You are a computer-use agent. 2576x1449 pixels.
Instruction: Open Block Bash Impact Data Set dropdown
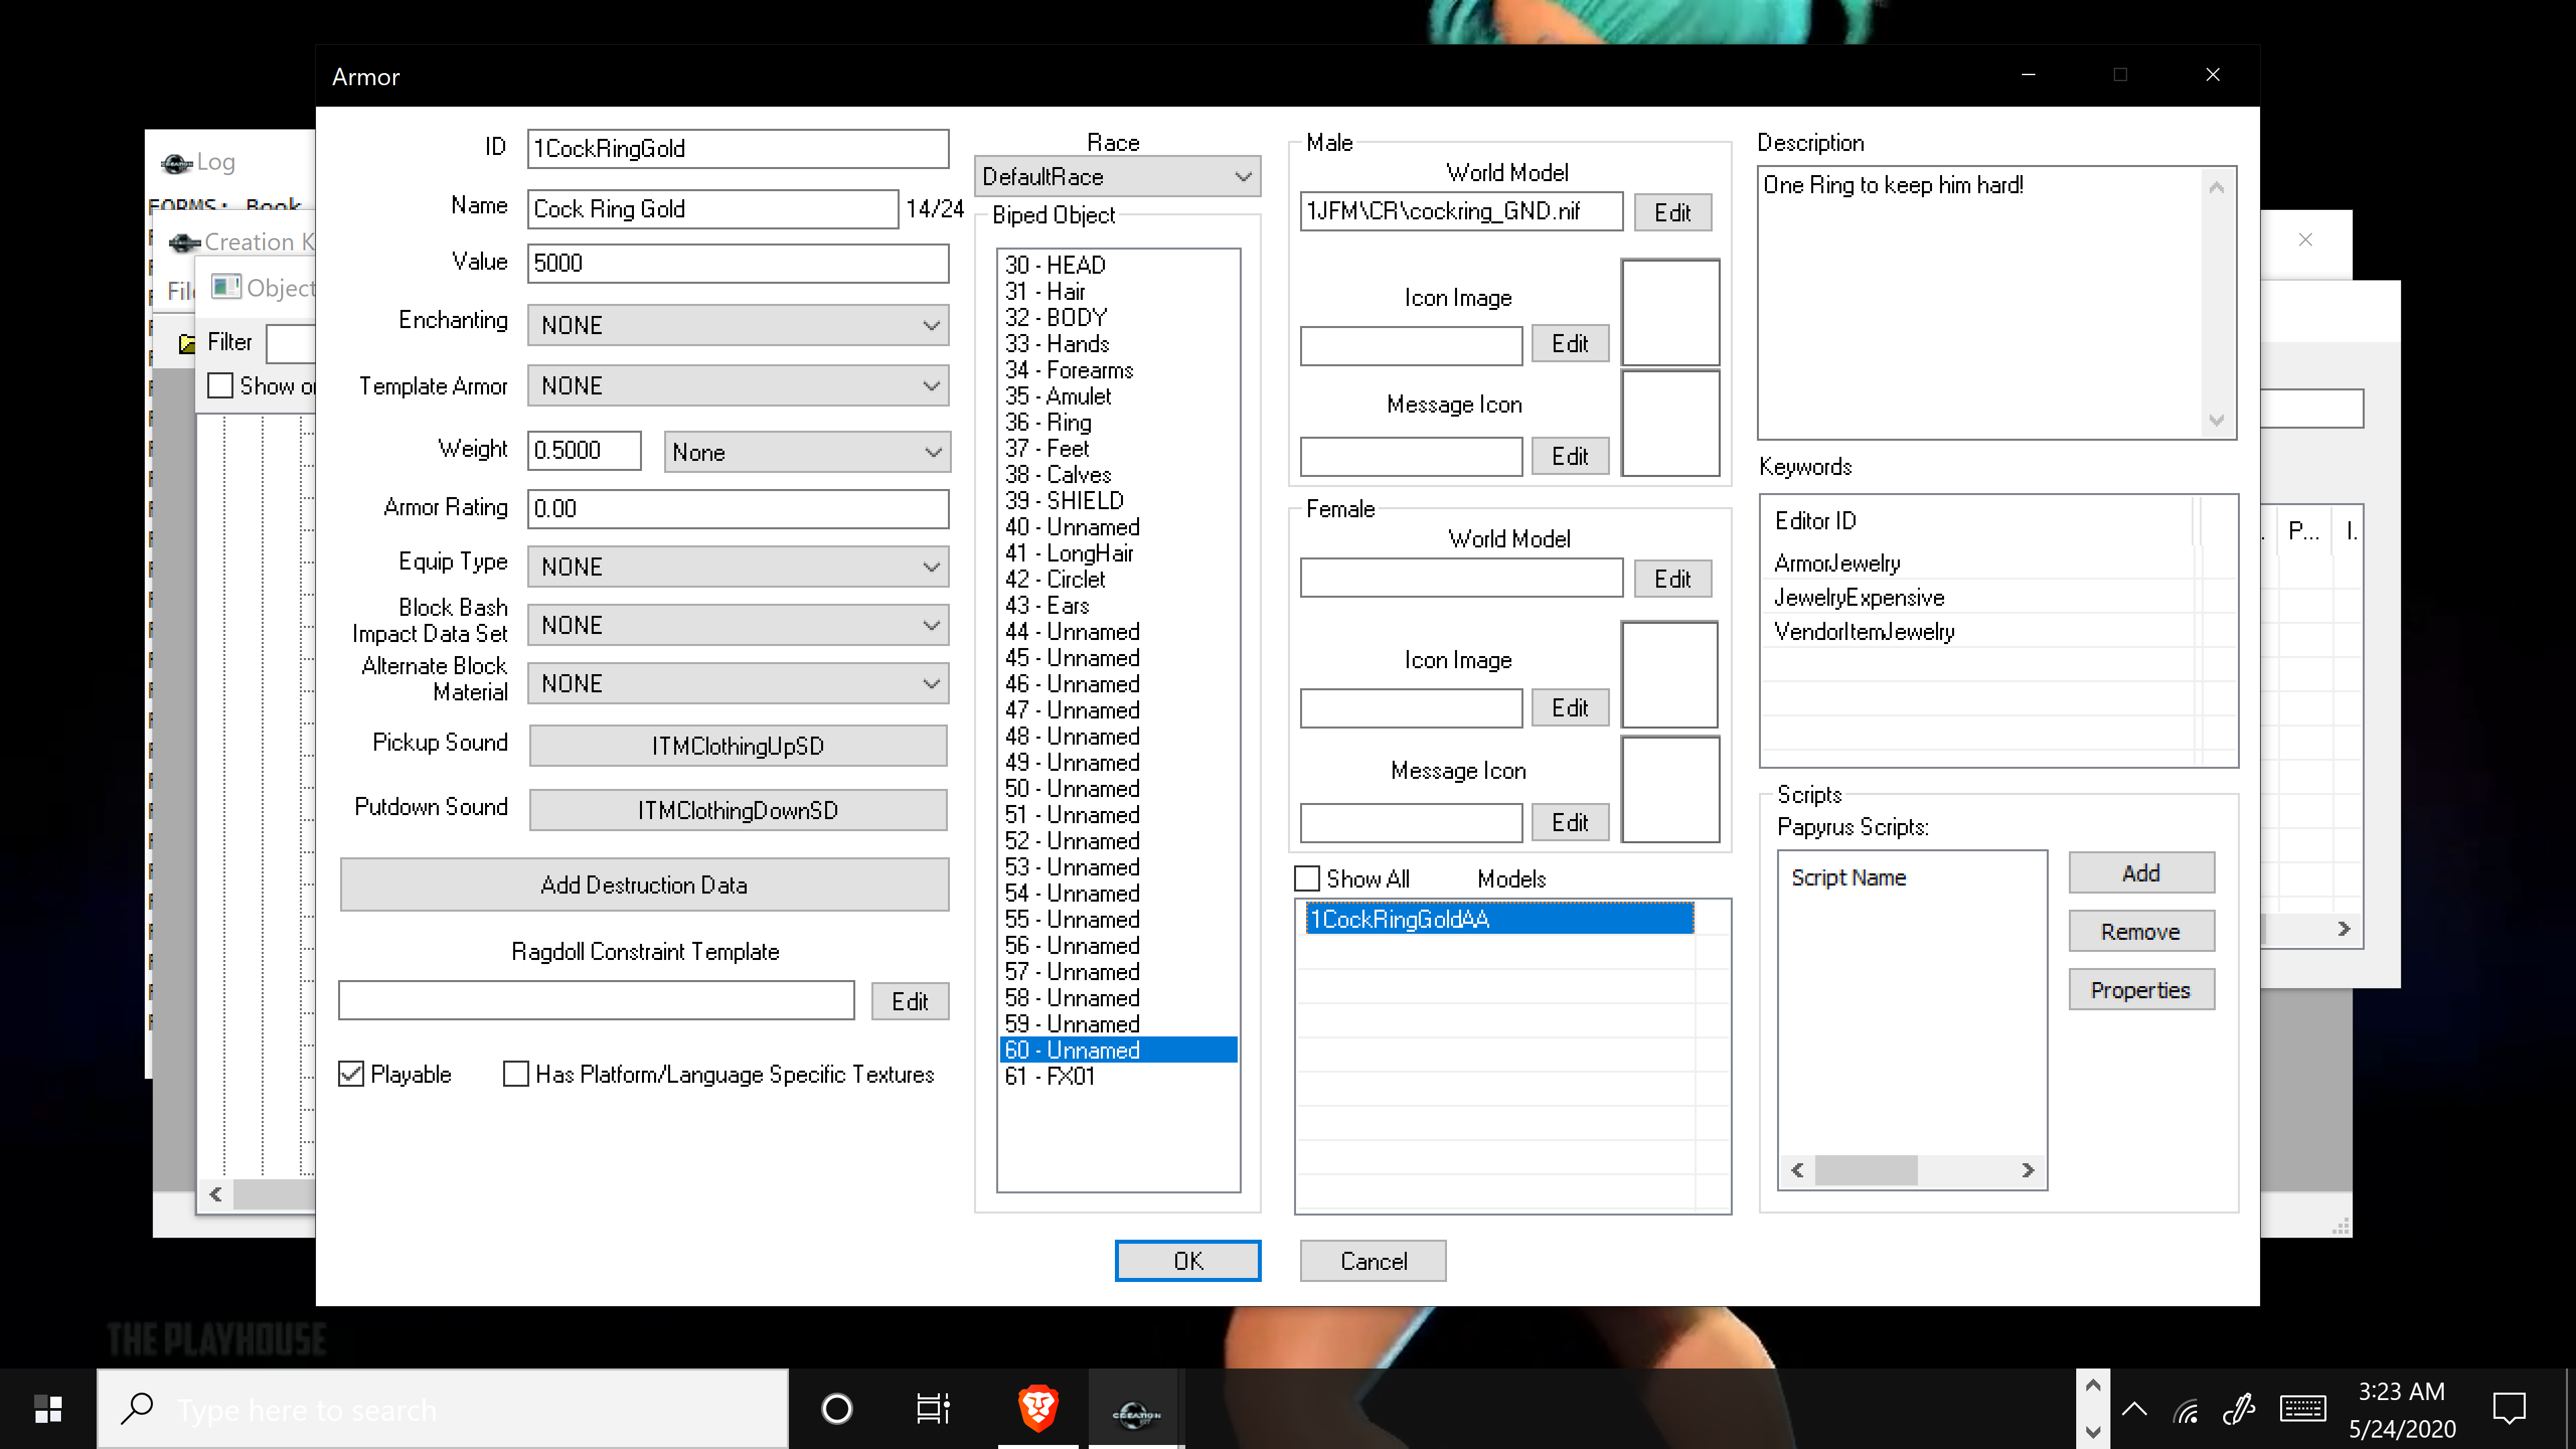[738, 625]
